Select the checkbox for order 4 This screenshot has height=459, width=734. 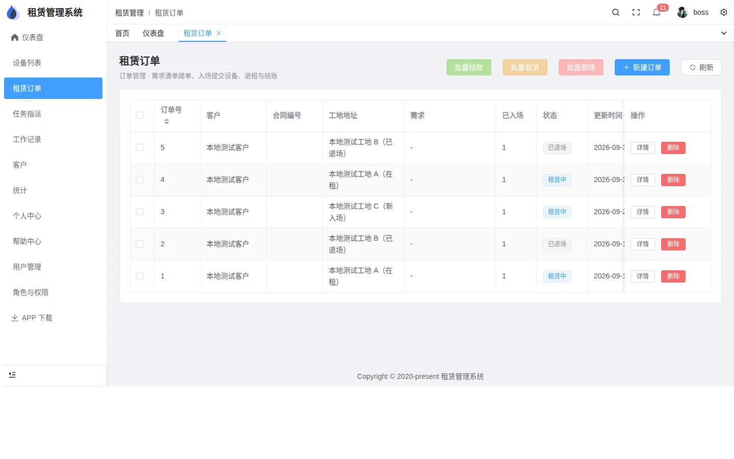(140, 180)
